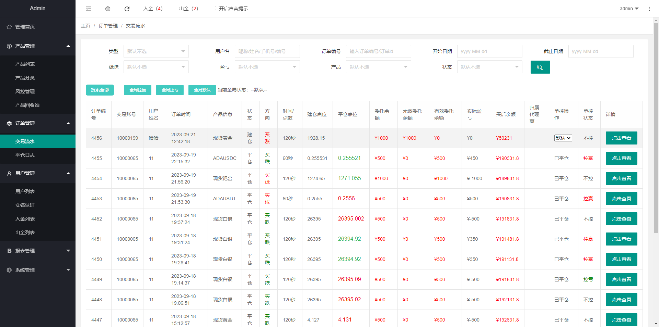Open the 系统管理 gear icon
The image size is (659, 327).
[x=9, y=270]
